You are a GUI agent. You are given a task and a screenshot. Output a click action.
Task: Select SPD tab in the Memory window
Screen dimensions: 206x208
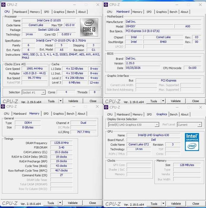pos(46,114)
